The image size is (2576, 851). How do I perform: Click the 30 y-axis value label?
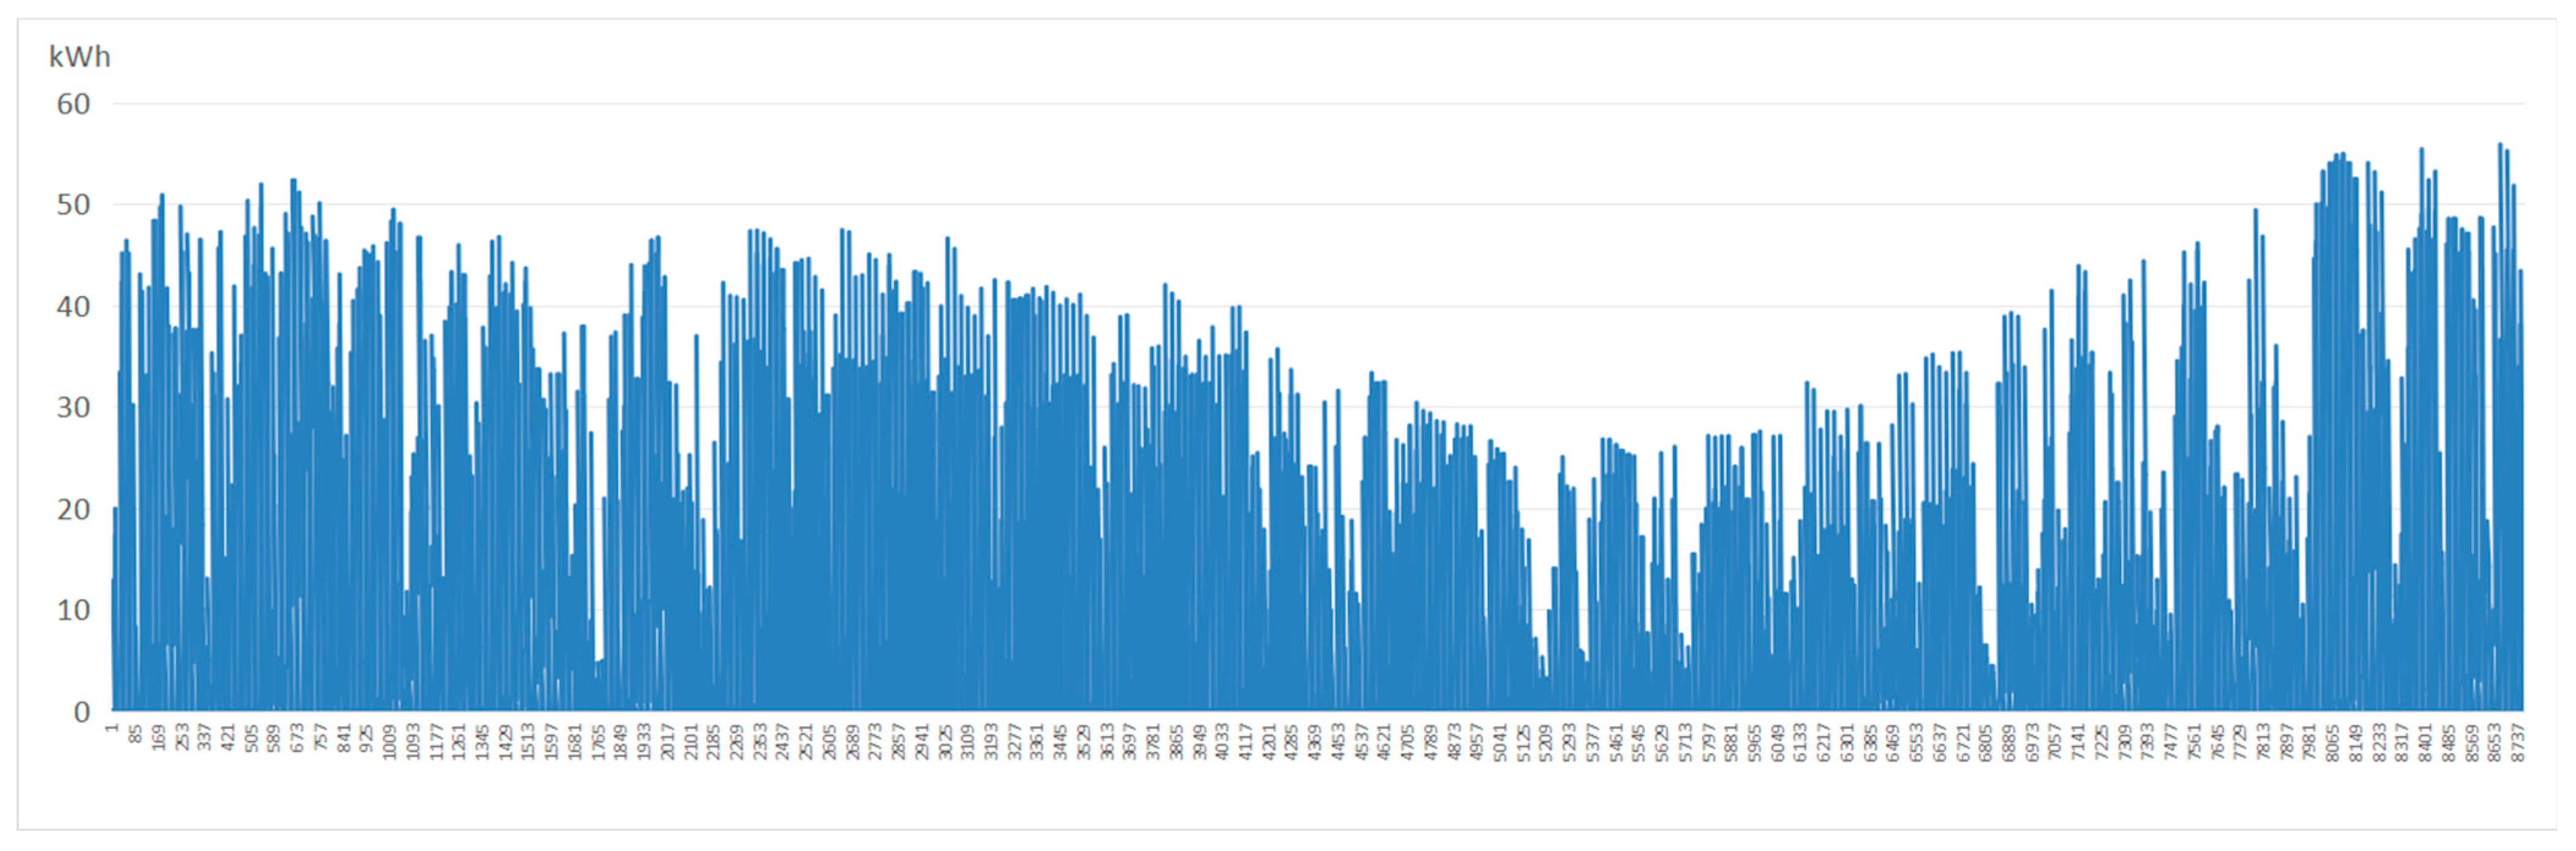pos(73,407)
